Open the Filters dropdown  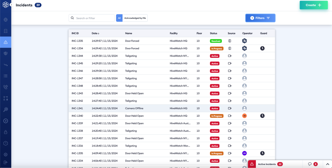tap(260, 18)
